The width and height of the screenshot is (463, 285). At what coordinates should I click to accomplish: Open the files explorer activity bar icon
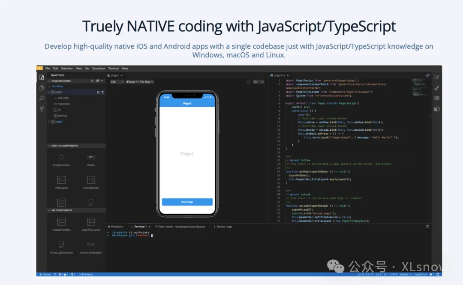tap(42, 88)
